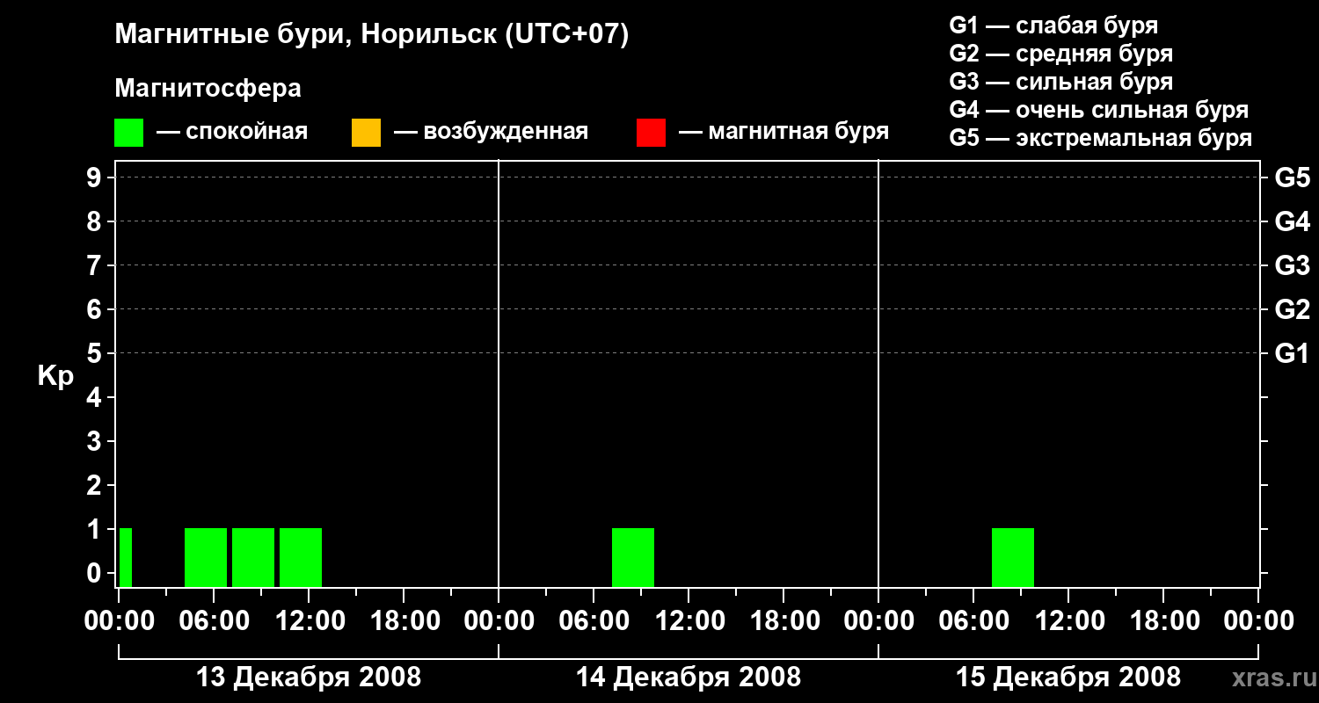
Task: Click the 'Магнитные бури, Норильск (UTC+07)' title
Action: pos(372,35)
